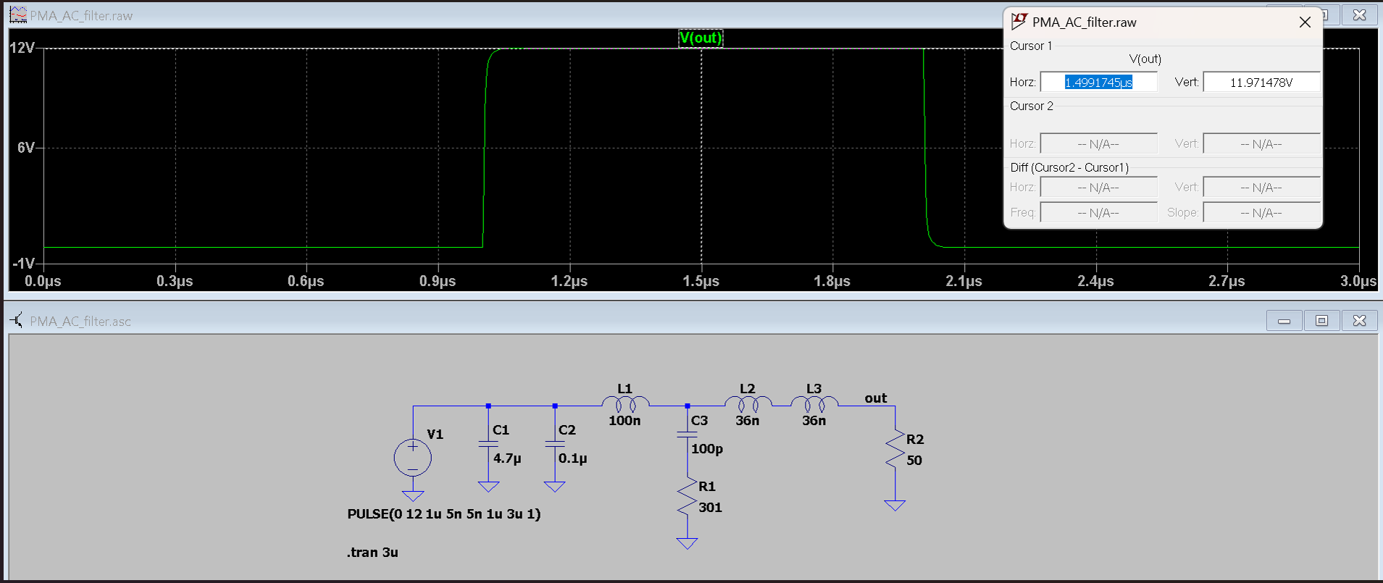Close the PMA_AC_filter.raw cursor dialog

tap(1305, 22)
